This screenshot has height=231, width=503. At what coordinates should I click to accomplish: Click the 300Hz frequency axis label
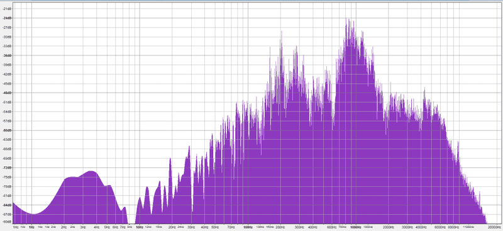pos(299,227)
